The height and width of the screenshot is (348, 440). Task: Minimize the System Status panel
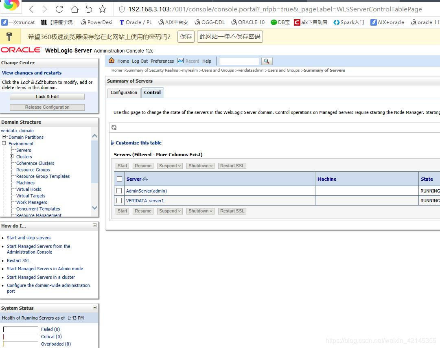click(x=94, y=308)
